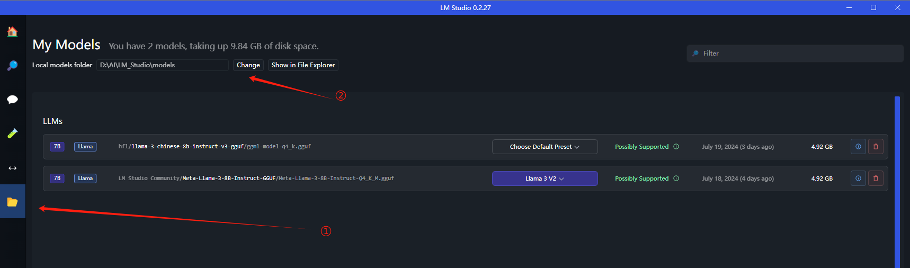Focus the Filter models input field
Screen dimensions: 910x268
click(x=795, y=53)
